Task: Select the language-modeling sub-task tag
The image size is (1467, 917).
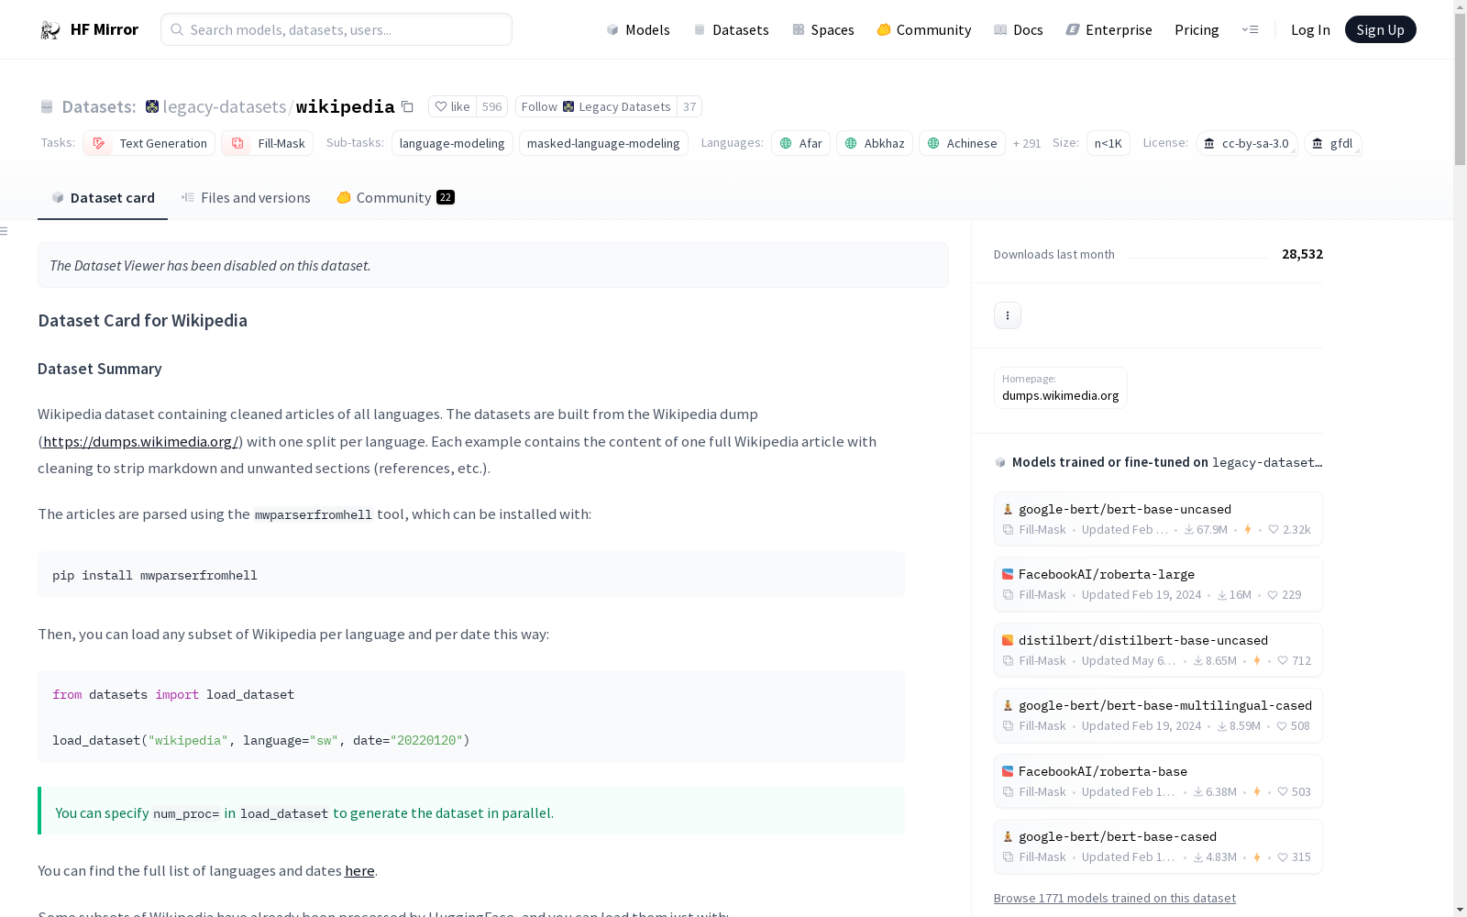Action: pos(452,143)
